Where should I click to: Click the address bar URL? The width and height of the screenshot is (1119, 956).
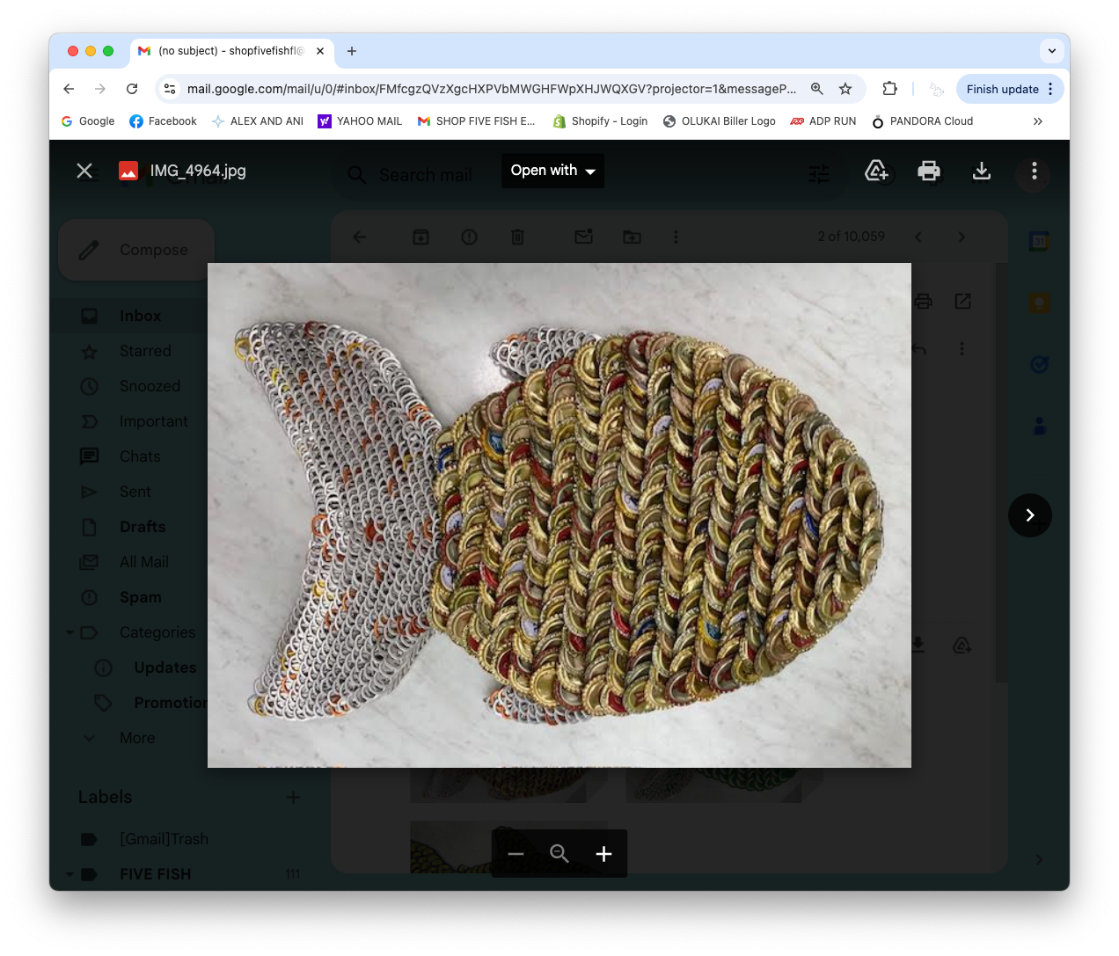click(x=491, y=89)
